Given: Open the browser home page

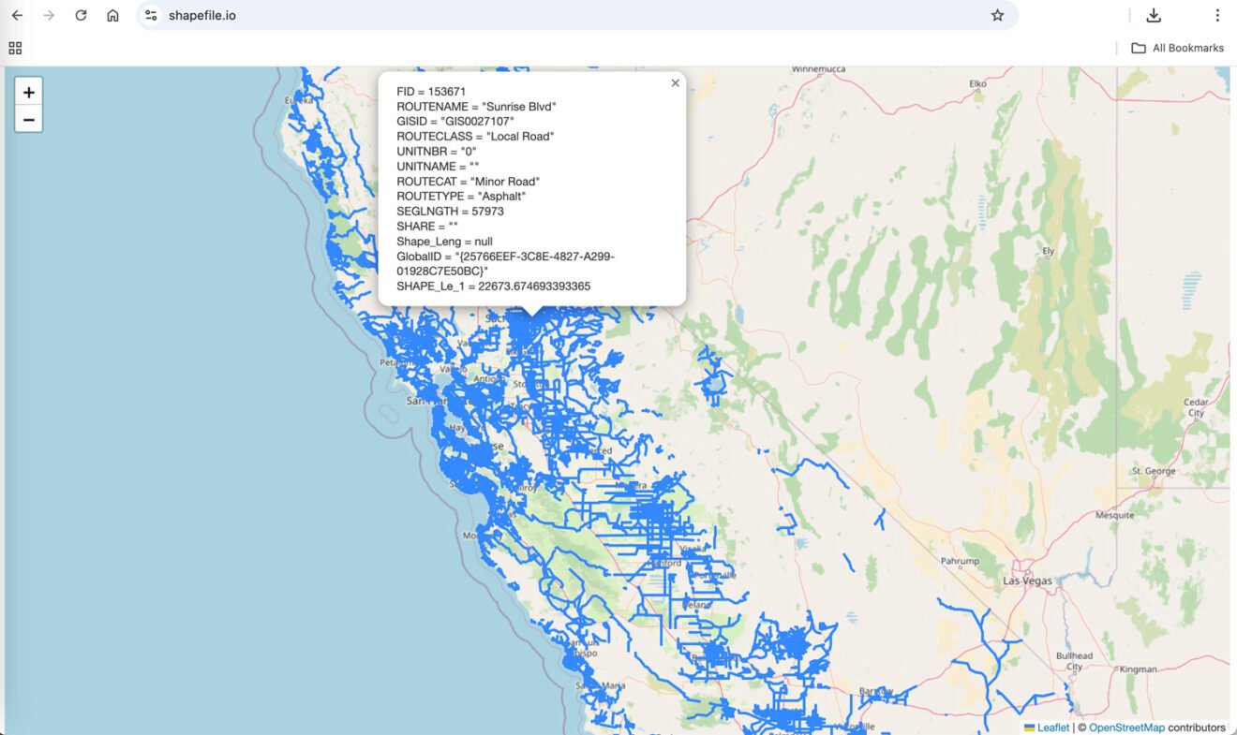Looking at the screenshot, I should tap(112, 15).
